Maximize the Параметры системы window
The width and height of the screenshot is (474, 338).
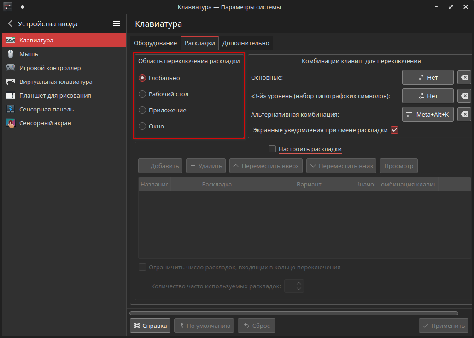tap(451, 6)
